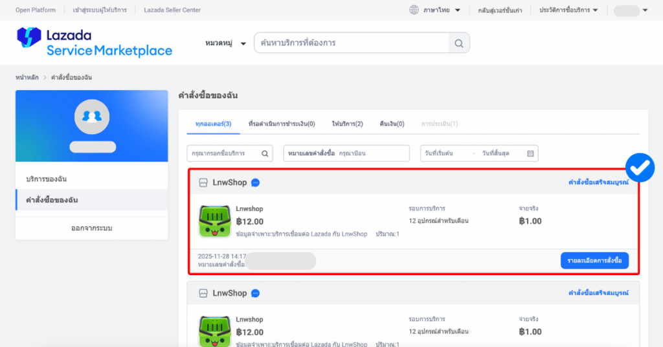Click the magnifier icon in service name filter

(265, 153)
